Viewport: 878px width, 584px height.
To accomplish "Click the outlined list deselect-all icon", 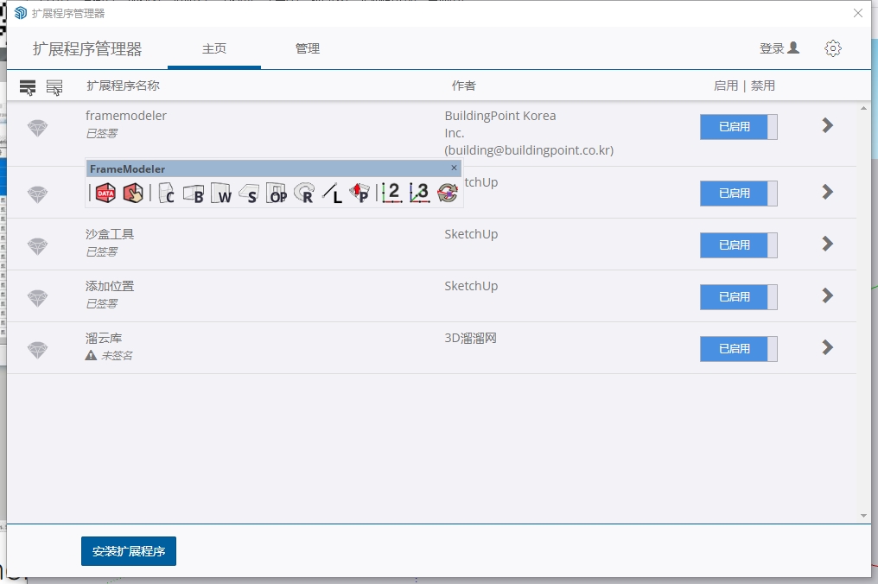I will (x=54, y=87).
